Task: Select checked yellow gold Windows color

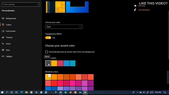Action: point(48,77)
